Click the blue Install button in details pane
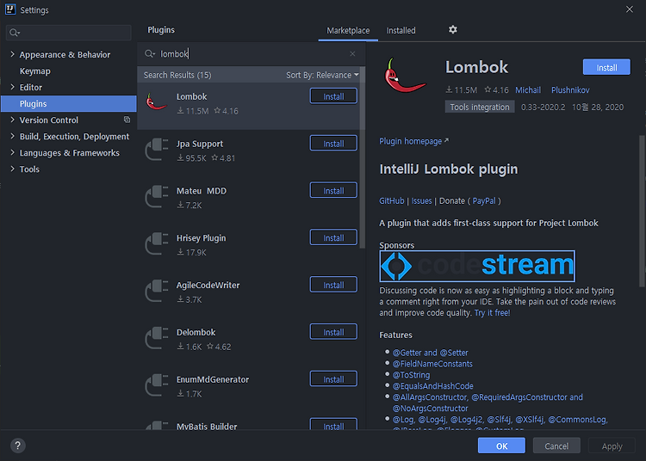 pos(606,67)
